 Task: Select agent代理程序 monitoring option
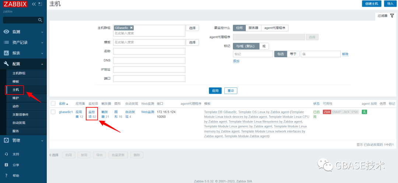pos(275,28)
